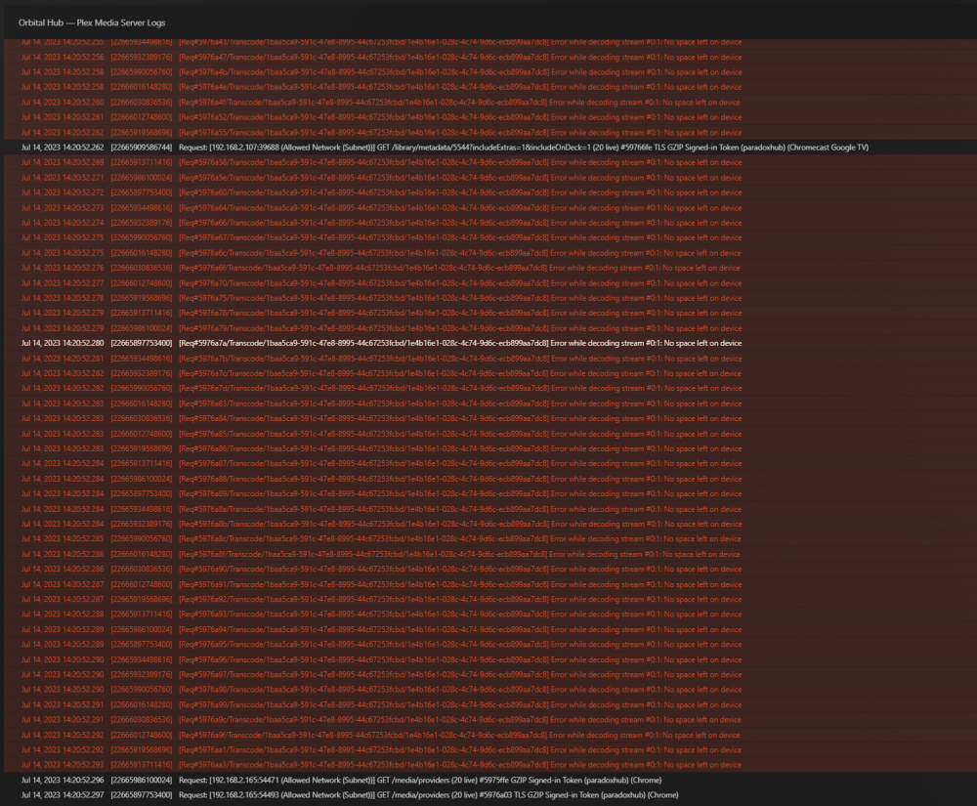Select the request row from 192.168.2.165:54471
Image resolution: width=977 pixels, height=806 pixels.
tap(488, 781)
